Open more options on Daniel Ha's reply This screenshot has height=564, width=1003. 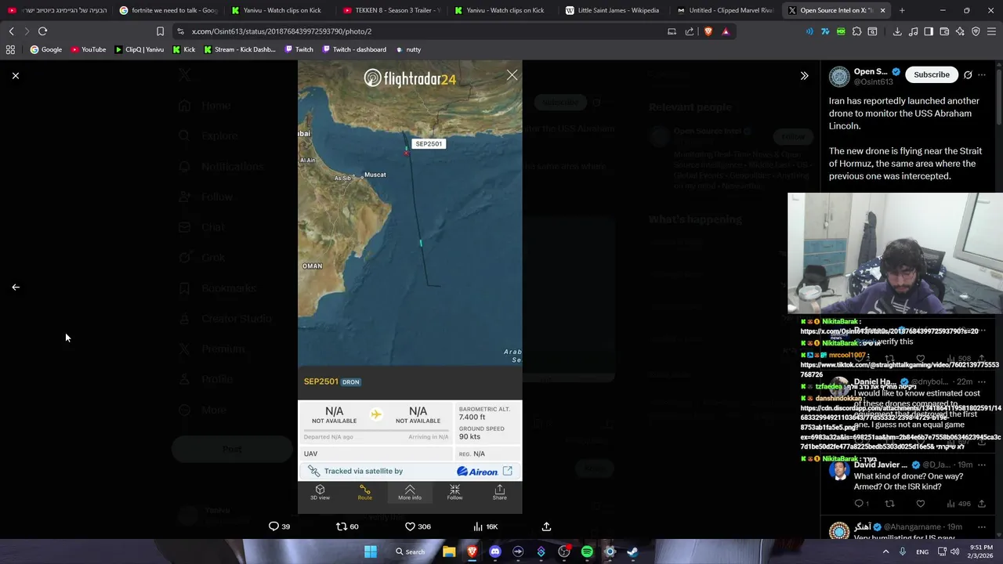pos(982,382)
